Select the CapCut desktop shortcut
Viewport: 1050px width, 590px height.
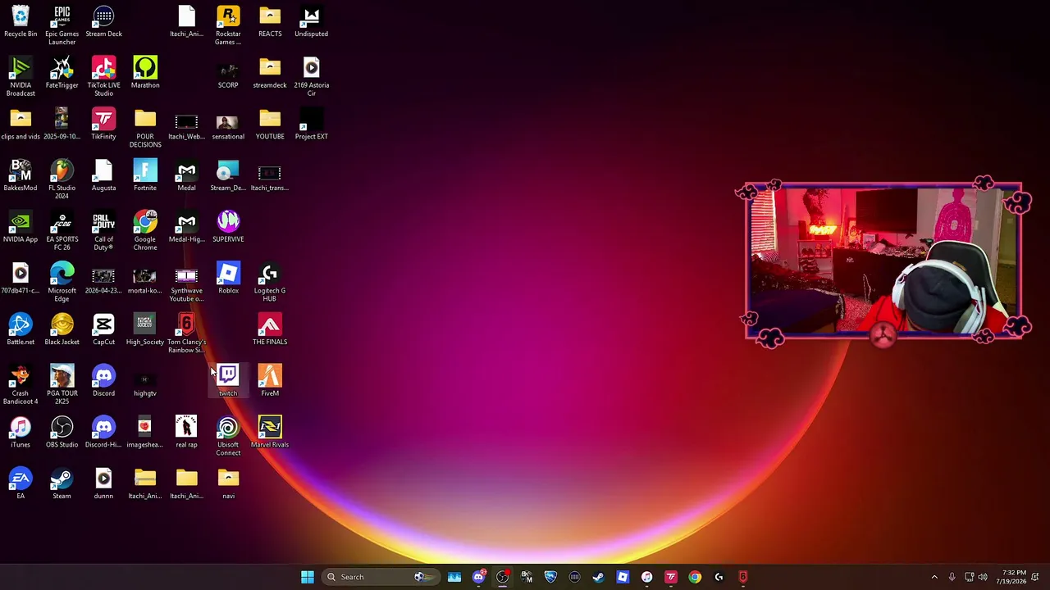pyautogui.click(x=103, y=330)
